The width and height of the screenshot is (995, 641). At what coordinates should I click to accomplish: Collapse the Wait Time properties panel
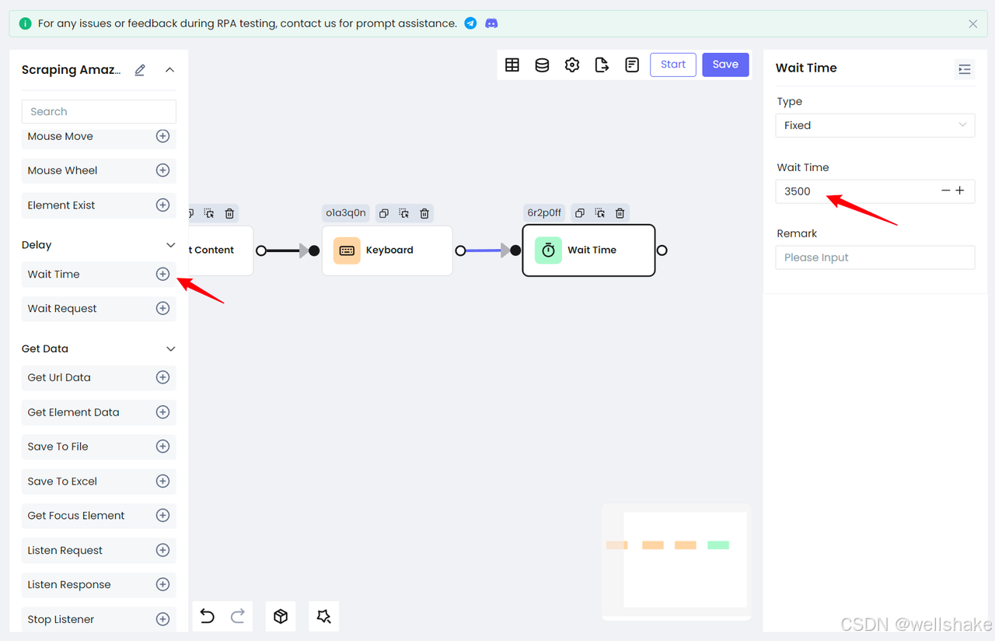(965, 69)
